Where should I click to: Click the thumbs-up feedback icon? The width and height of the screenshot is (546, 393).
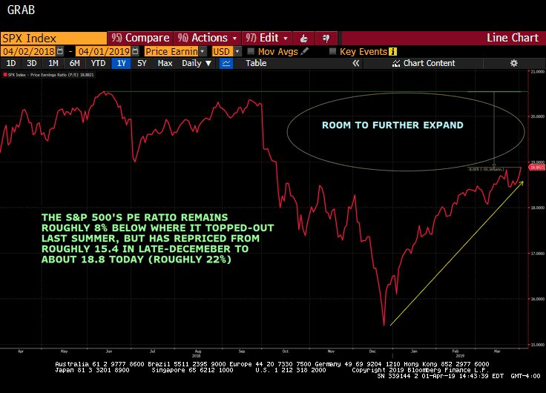pos(303,39)
